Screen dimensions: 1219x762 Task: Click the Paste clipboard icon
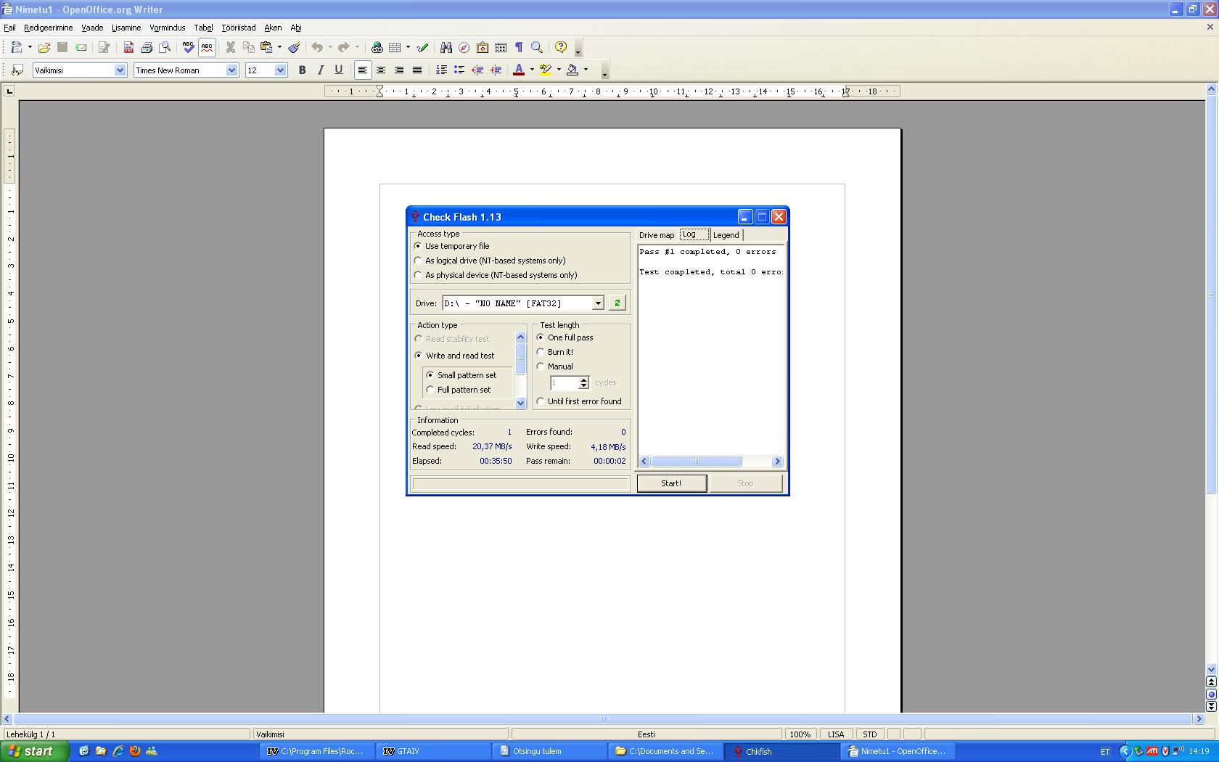click(x=266, y=48)
